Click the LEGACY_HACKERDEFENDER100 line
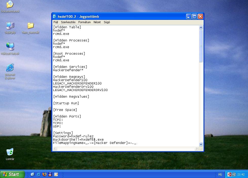The height and width of the screenshot is (178, 248). (x=77, y=83)
